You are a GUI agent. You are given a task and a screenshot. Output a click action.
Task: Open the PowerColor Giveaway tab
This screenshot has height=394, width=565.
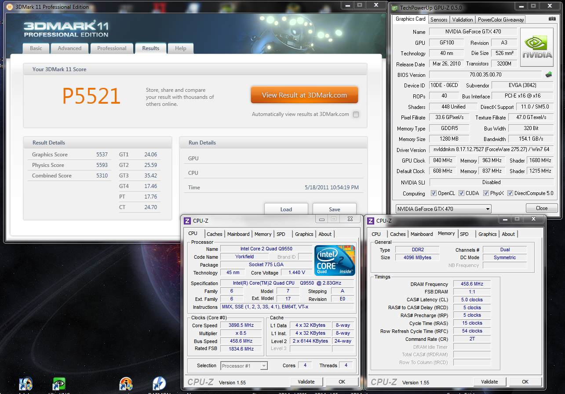(x=501, y=20)
